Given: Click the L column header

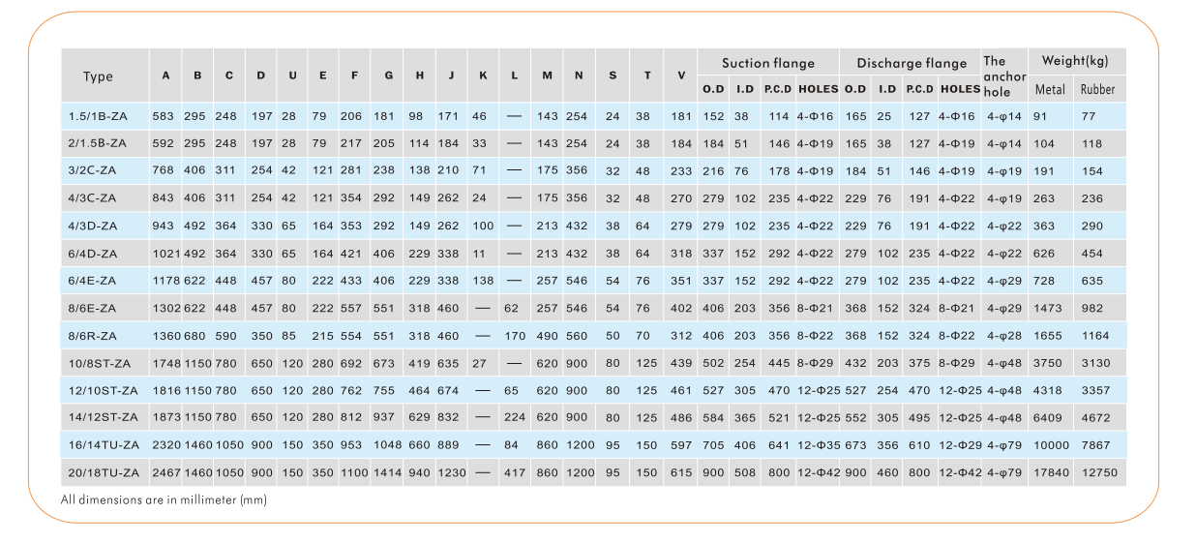Looking at the screenshot, I should (514, 76).
